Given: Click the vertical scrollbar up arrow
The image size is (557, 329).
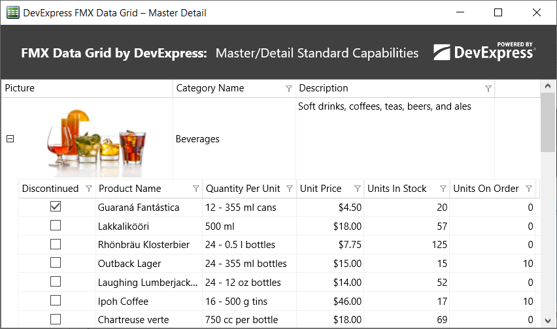Looking at the screenshot, I should coord(548,86).
